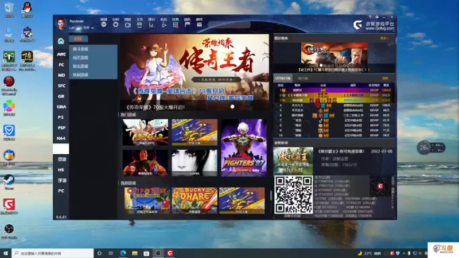Select the second dot of event carousel

[x=321, y=65]
